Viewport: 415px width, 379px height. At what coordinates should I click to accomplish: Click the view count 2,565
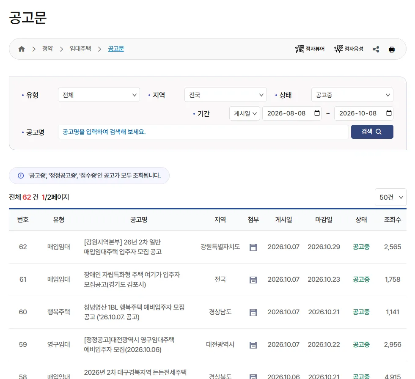coord(393,247)
